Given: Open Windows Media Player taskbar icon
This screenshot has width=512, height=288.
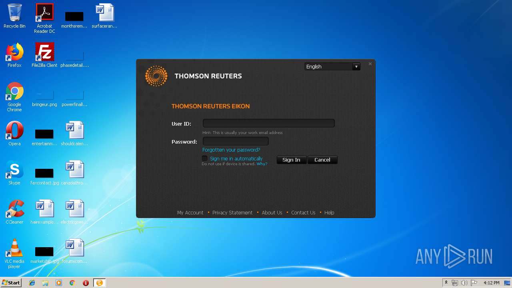Looking at the screenshot, I should [59, 283].
